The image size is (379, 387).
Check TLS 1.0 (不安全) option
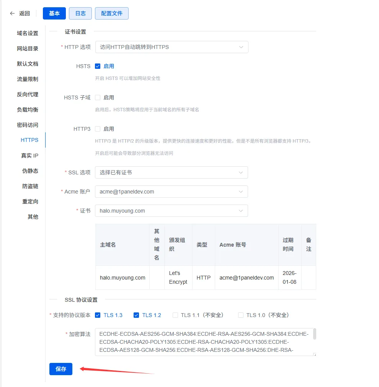(241, 315)
